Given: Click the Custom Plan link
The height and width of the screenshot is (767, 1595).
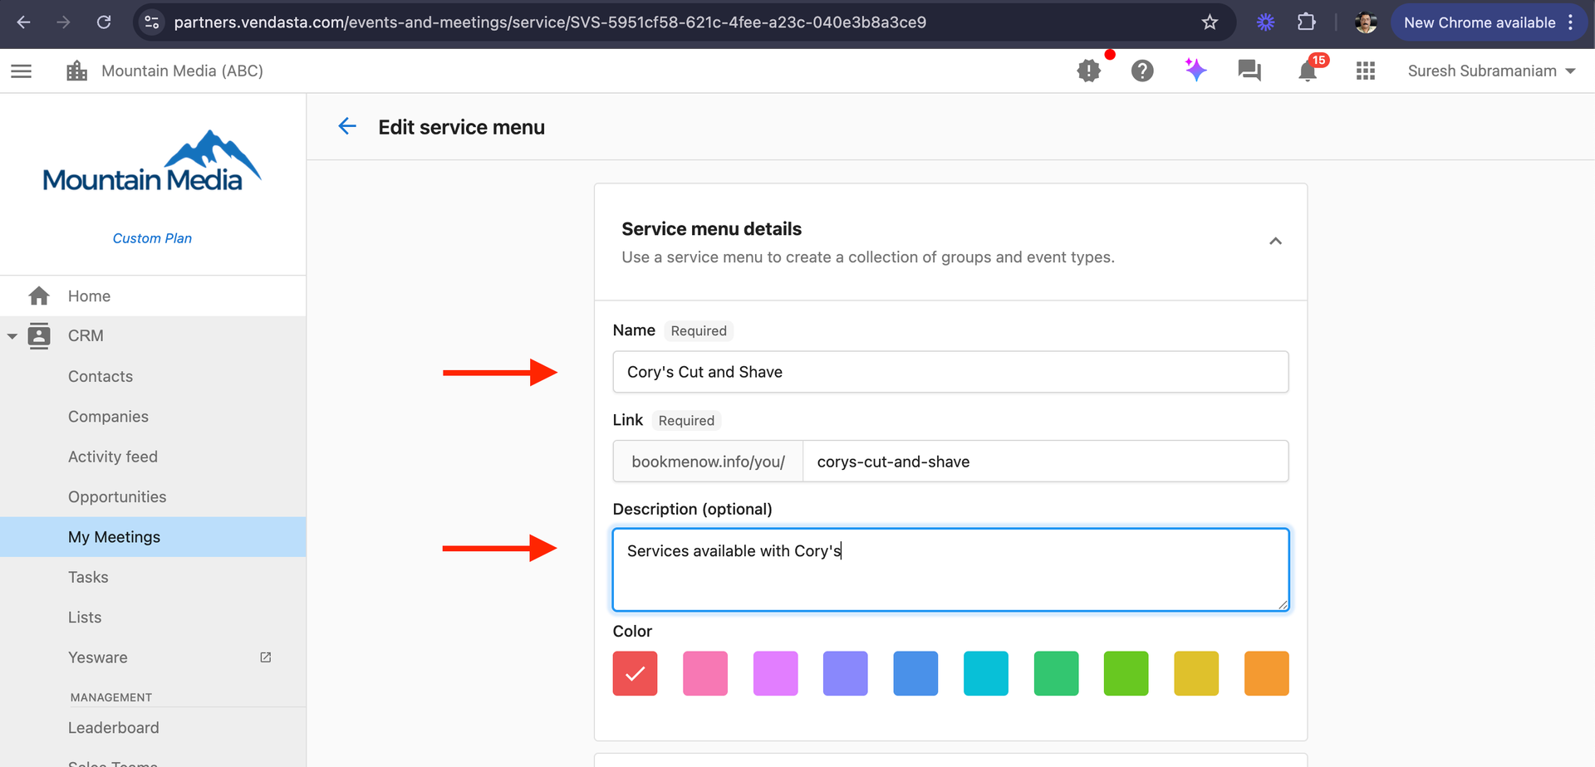Looking at the screenshot, I should 152,238.
